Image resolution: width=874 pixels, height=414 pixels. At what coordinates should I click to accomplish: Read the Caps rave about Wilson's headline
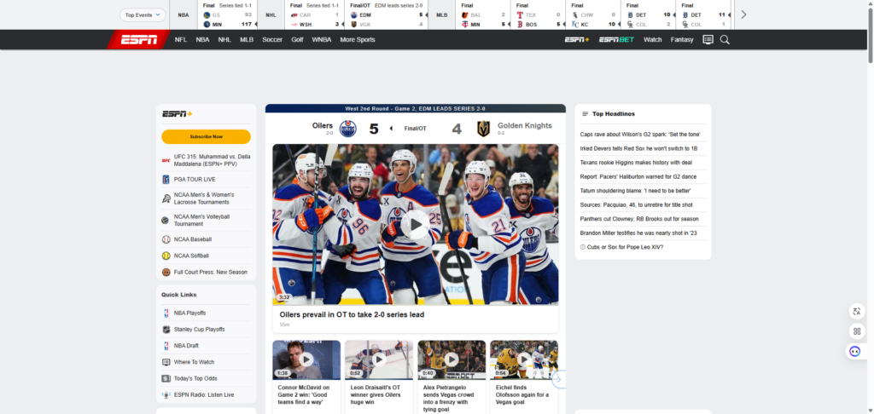click(640, 135)
